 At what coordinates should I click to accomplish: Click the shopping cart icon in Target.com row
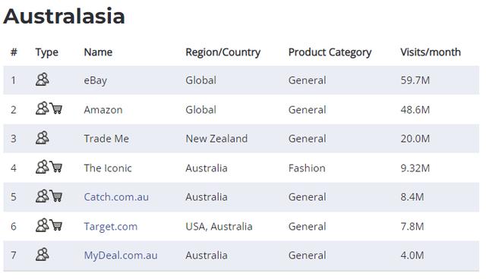point(56,225)
